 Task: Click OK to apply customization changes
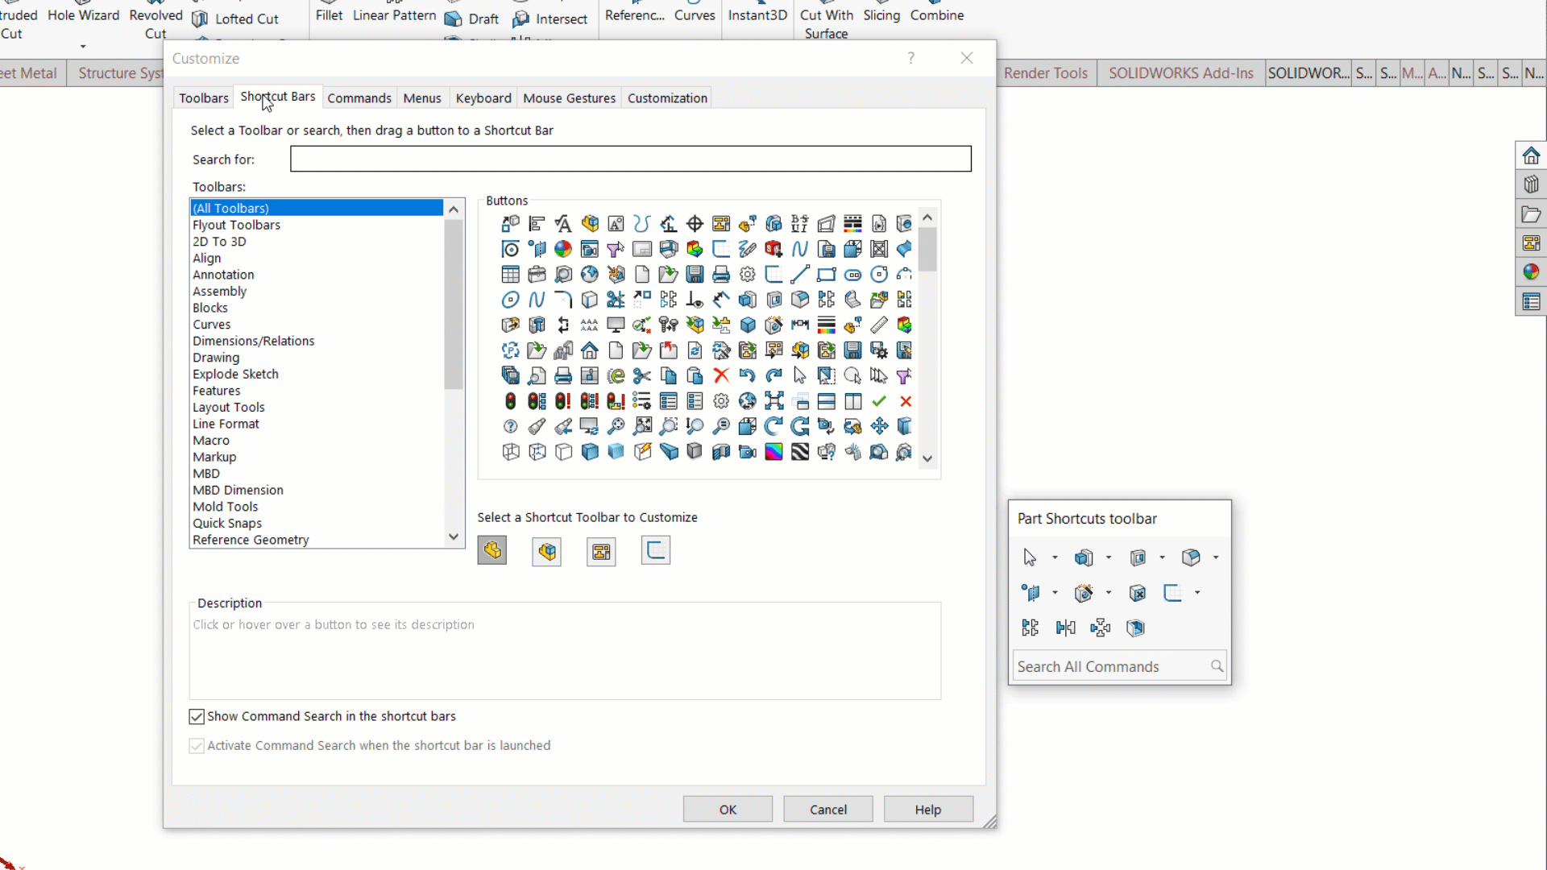click(x=731, y=810)
